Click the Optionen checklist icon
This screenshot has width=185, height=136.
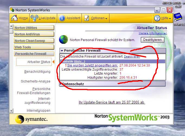pos(87,18)
